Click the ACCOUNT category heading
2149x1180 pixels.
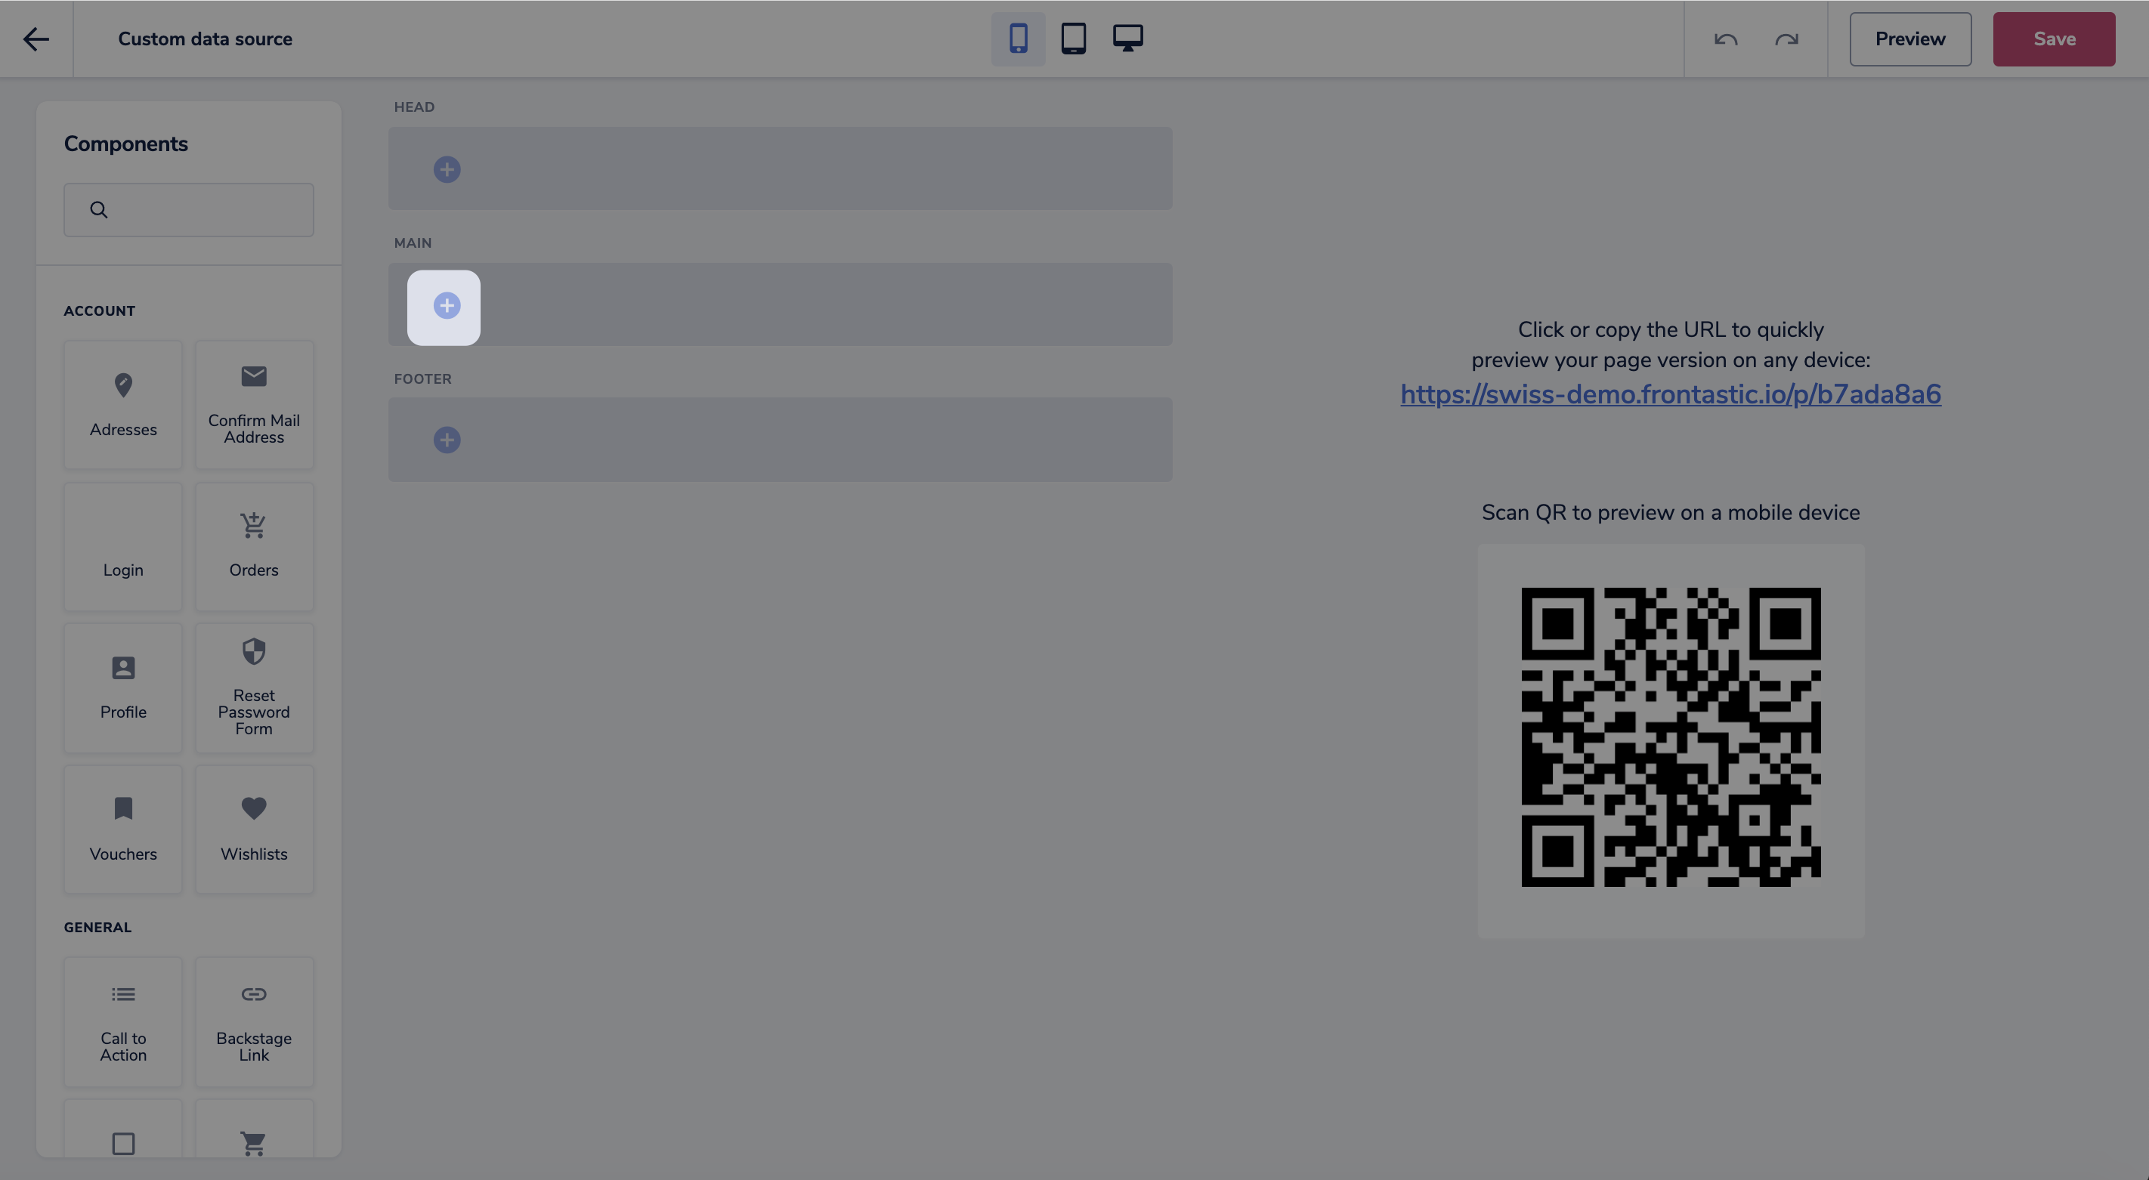pyautogui.click(x=99, y=311)
